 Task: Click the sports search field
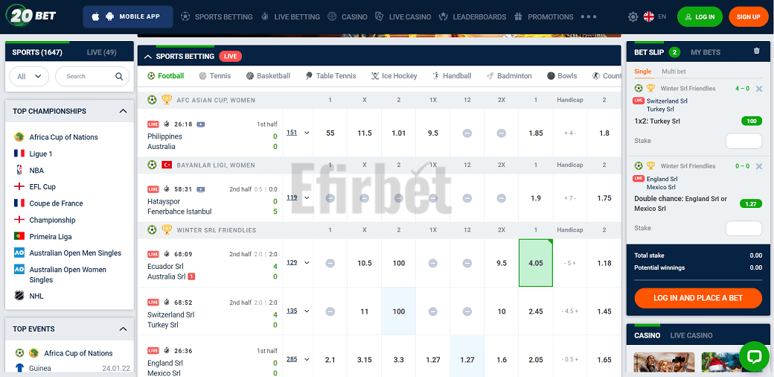coord(92,76)
